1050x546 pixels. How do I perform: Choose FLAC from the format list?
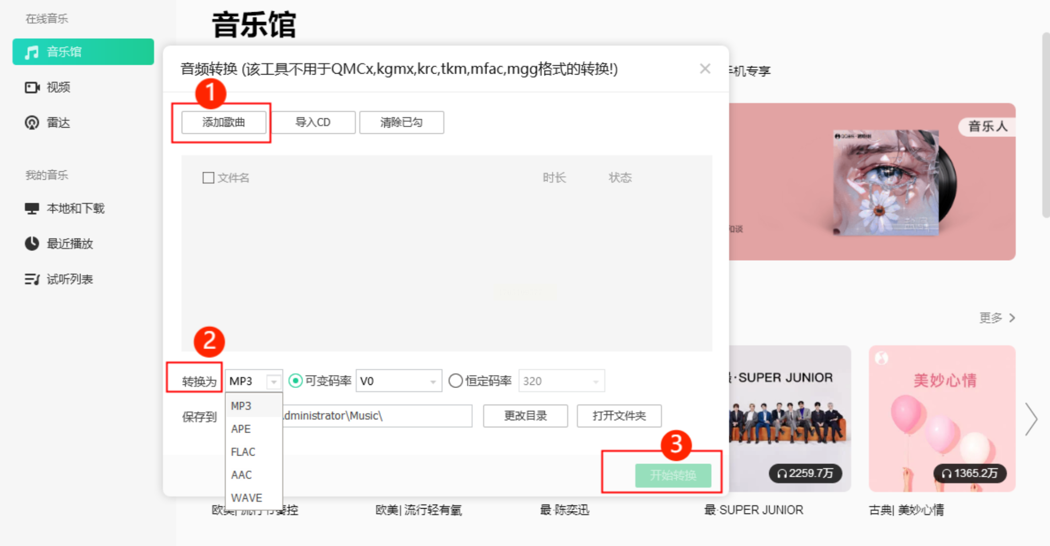[x=243, y=452]
